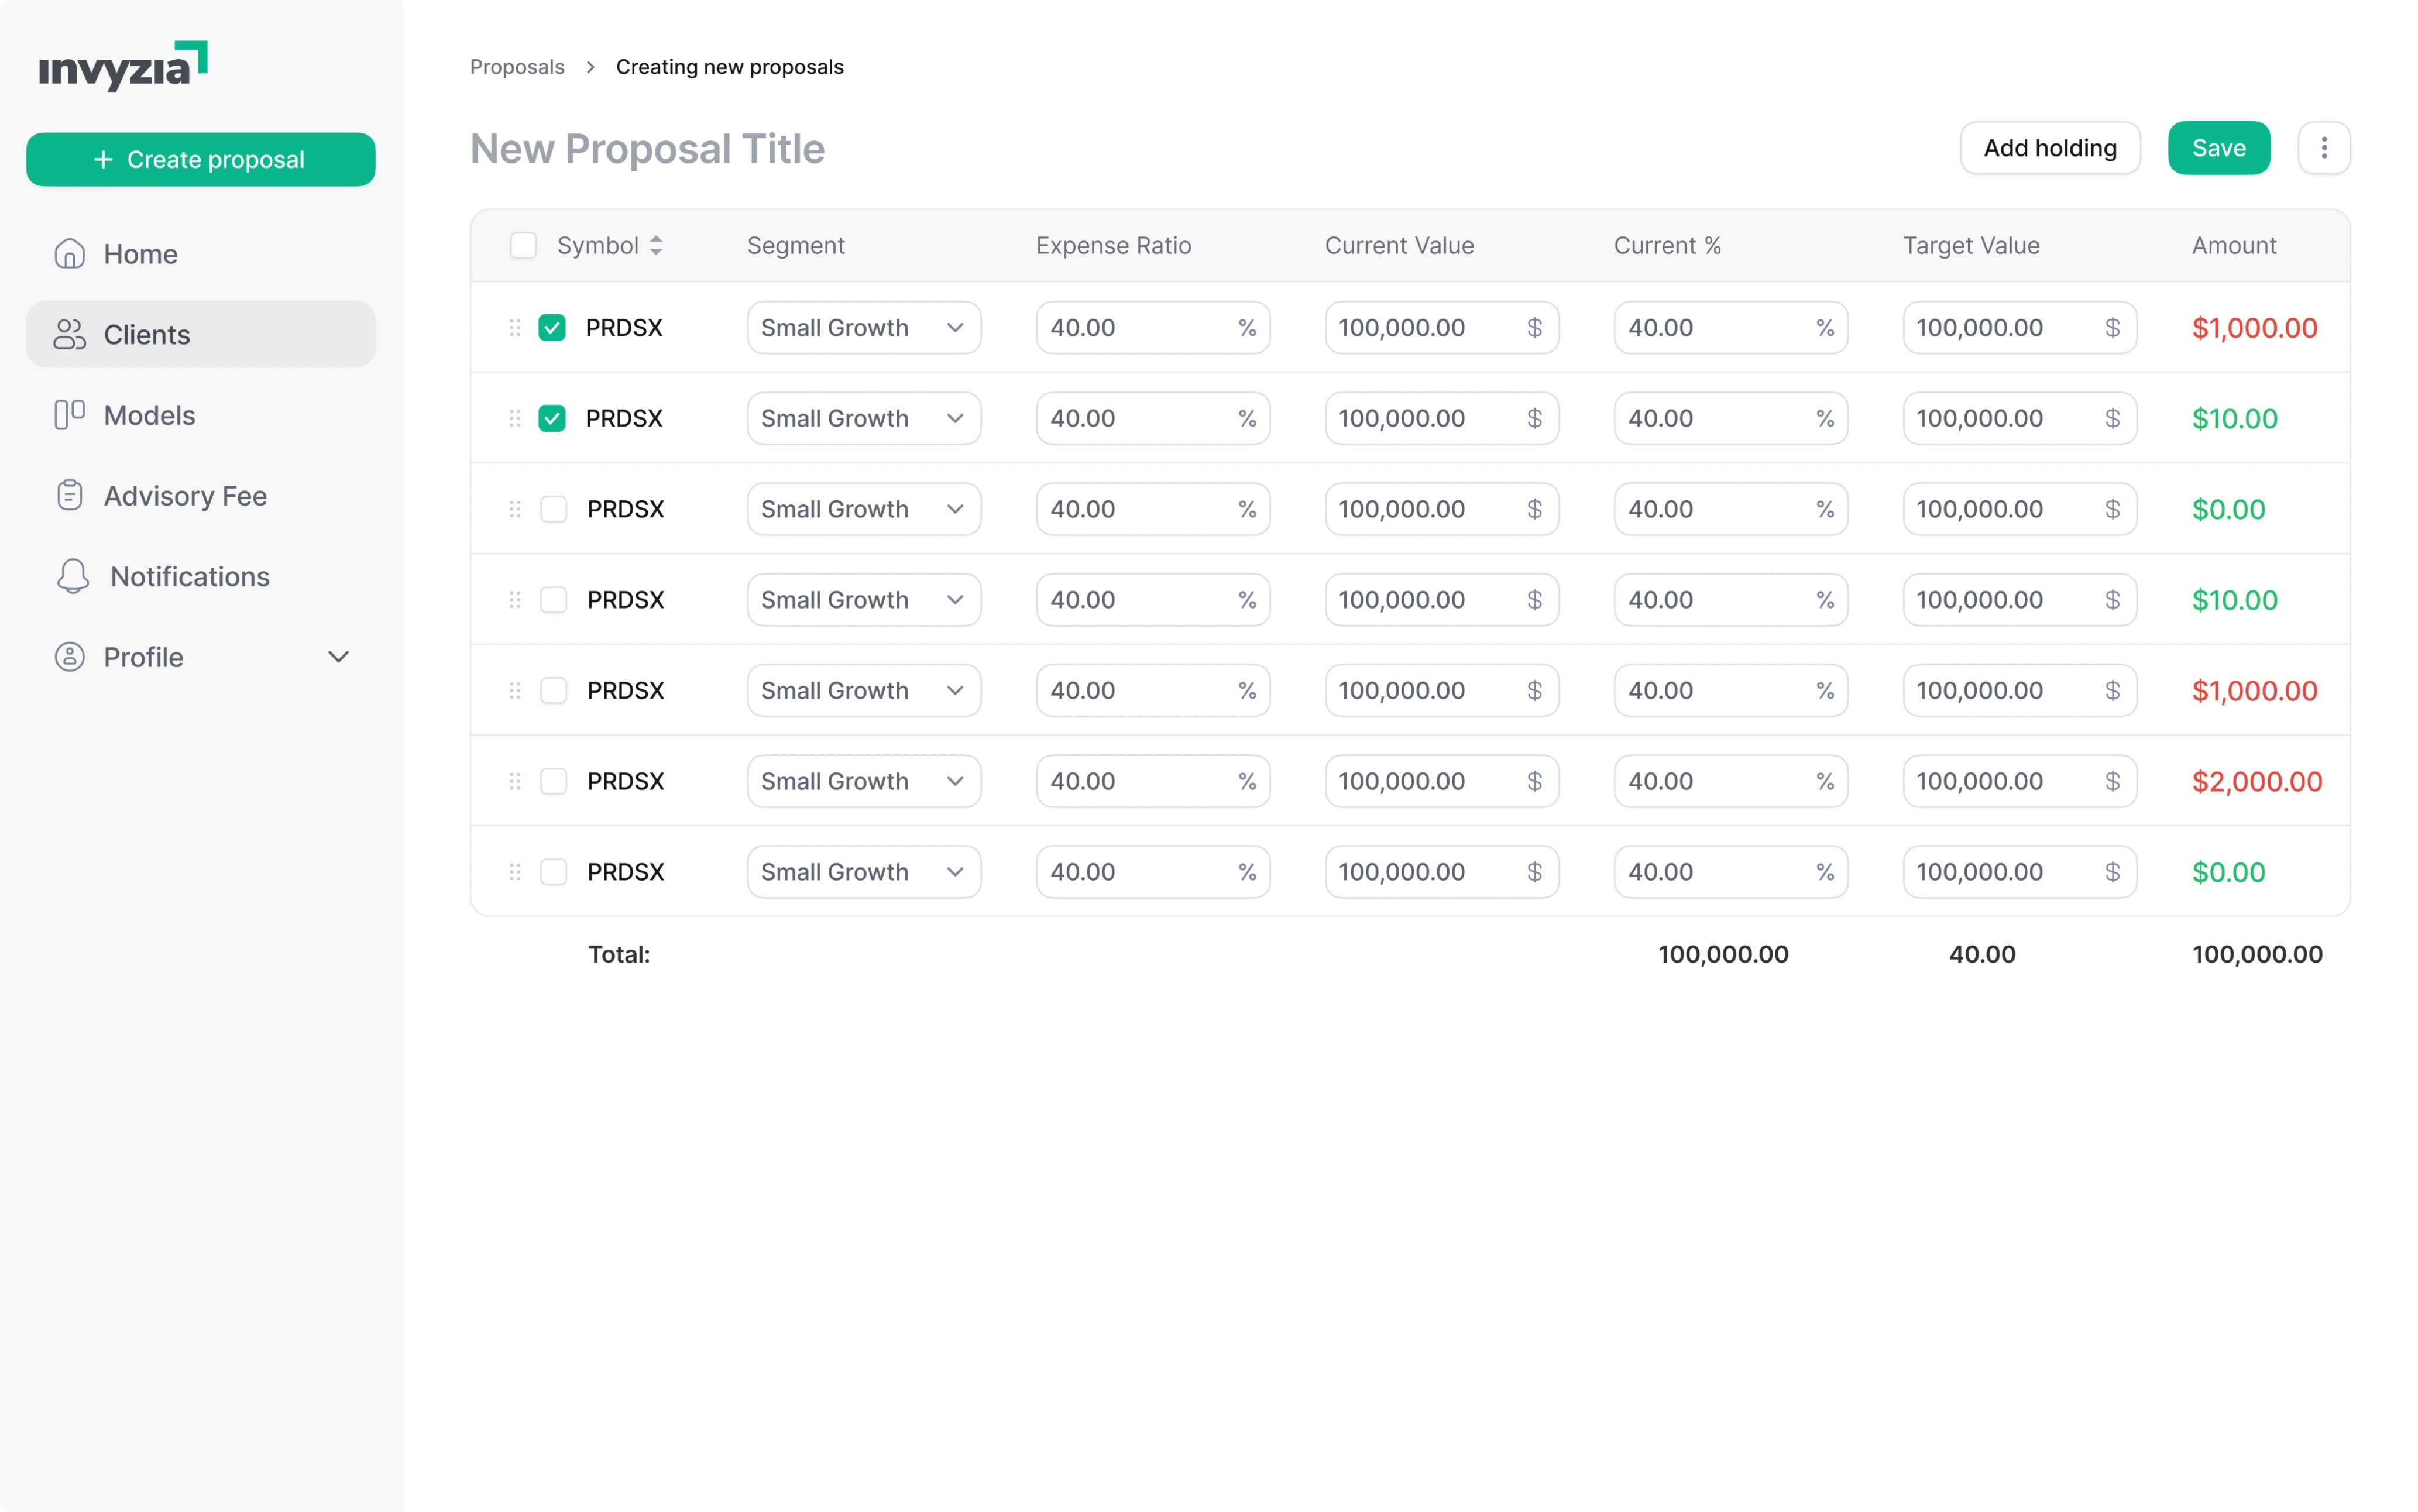
Task: Open Notifications from the sidebar
Action: 188,576
